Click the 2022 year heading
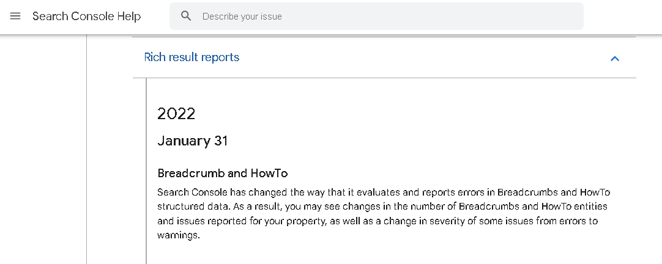Viewport: 662px width, 264px height. (176, 114)
